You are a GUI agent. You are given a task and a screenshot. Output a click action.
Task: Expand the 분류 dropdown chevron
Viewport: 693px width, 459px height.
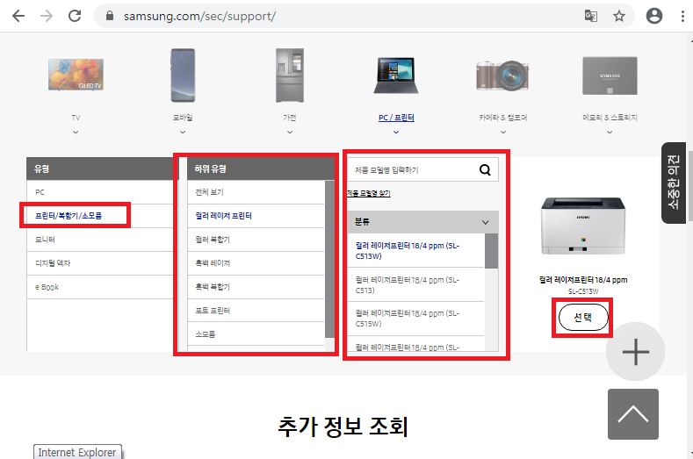pyautogui.click(x=485, y=223)
